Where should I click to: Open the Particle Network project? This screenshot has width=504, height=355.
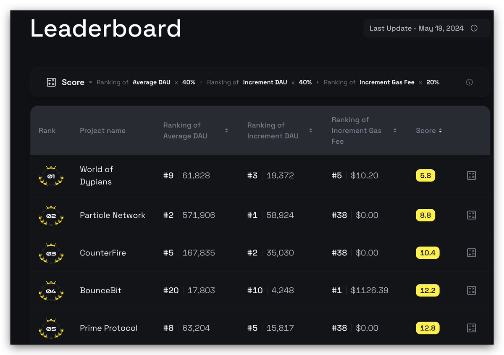point(113,215)
